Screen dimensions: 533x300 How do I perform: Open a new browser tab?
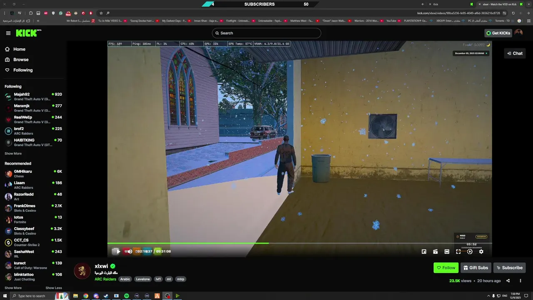point(423,4)
